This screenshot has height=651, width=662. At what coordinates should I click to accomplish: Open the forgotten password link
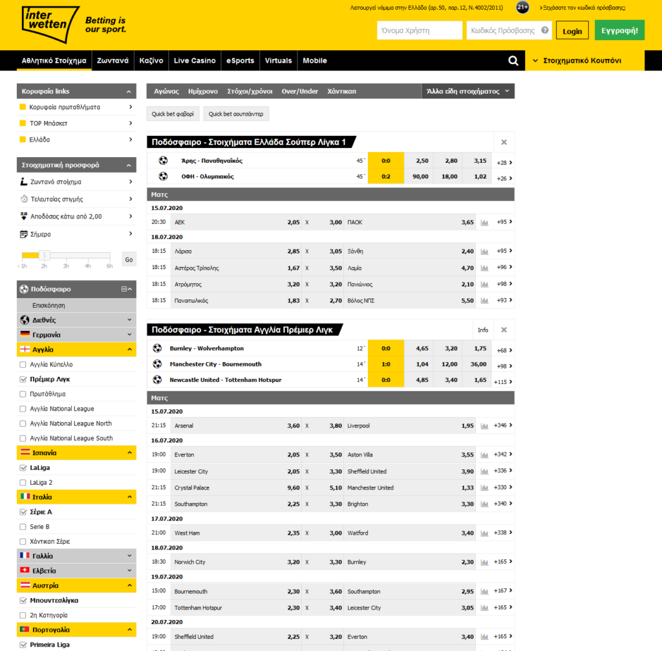click(584, 8)
